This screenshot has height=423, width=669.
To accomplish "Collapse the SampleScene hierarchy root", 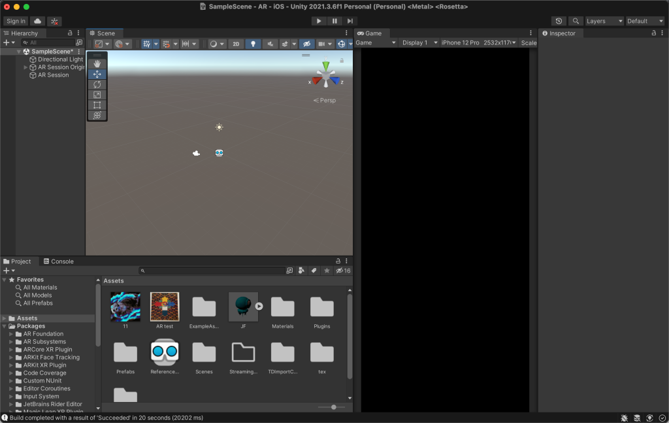I will (x=19, y=52).
